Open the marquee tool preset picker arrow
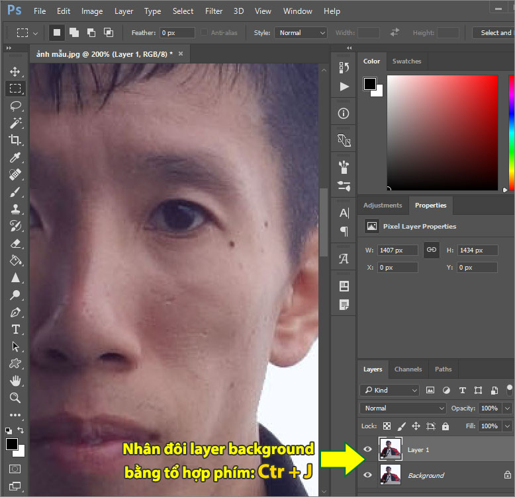This screenshot has width=515, height=497. point(36,34)
